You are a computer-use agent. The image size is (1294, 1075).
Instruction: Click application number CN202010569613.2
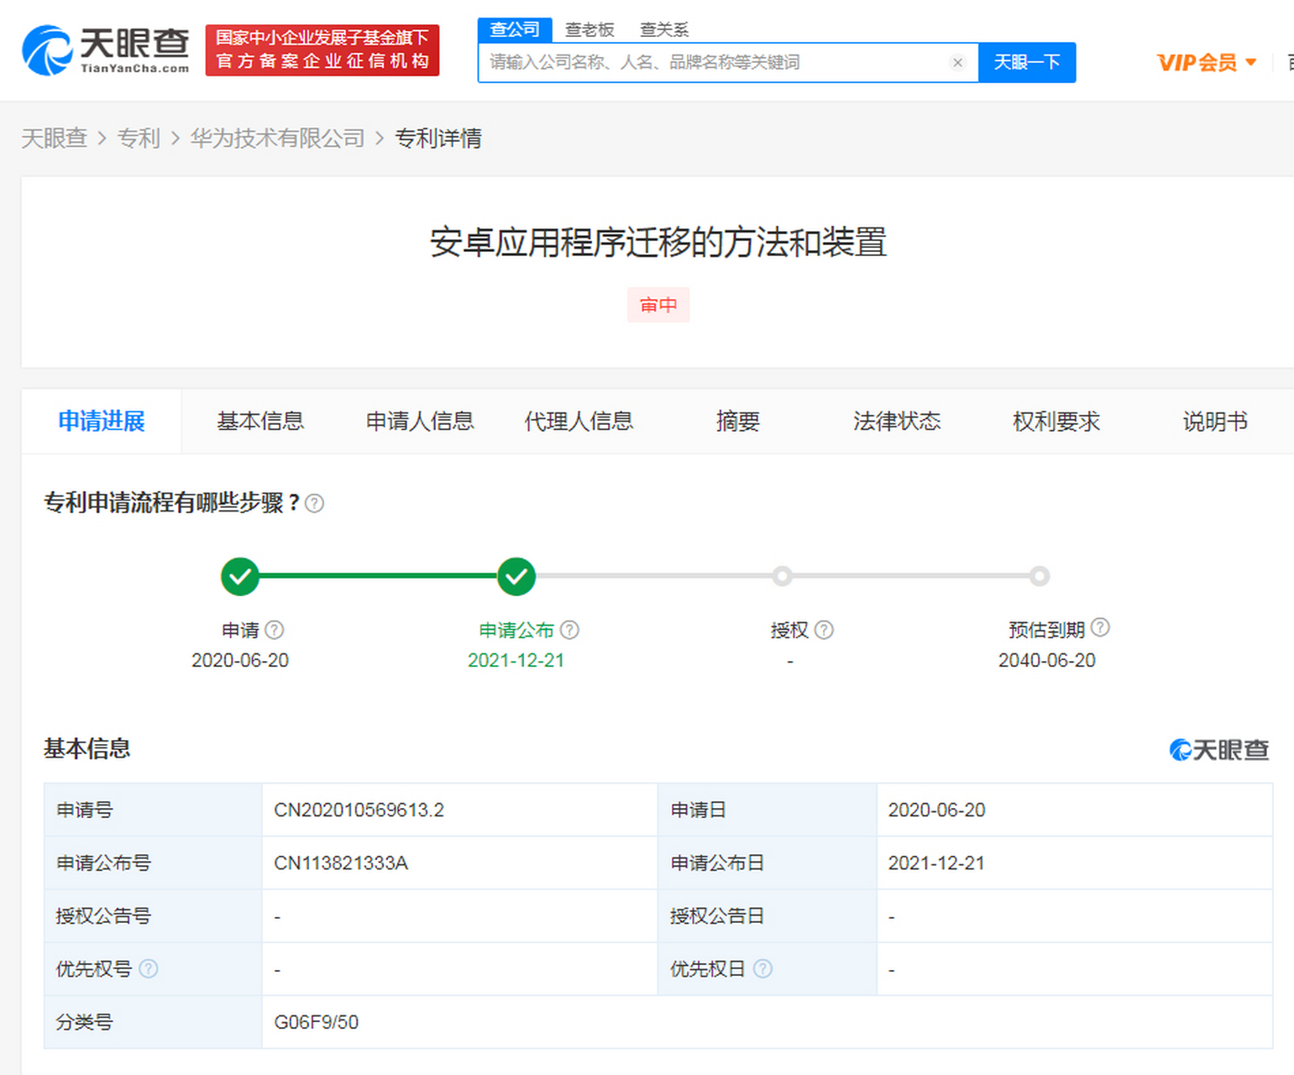click(359, 810)
